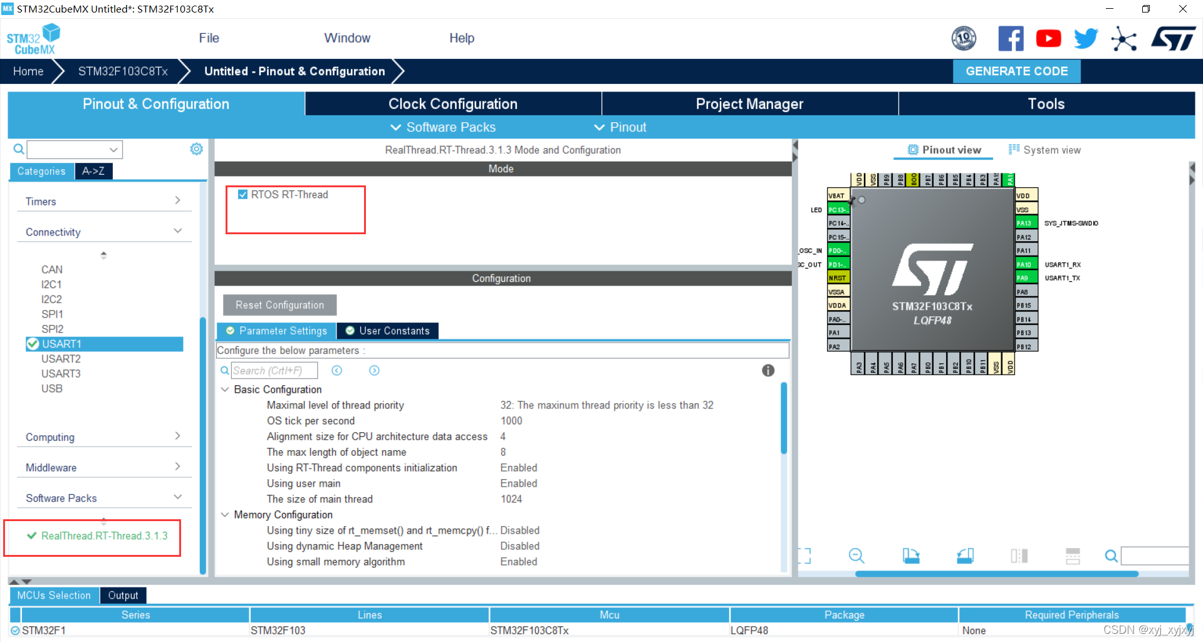Collapse Memory Configuration group
The image size is (1203, 642).
225,515
